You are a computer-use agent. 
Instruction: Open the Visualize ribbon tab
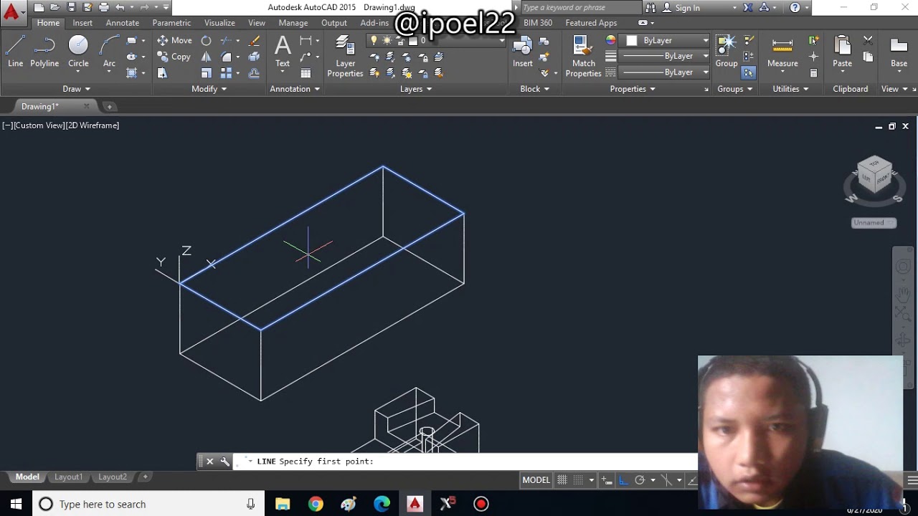pos(219,23)
